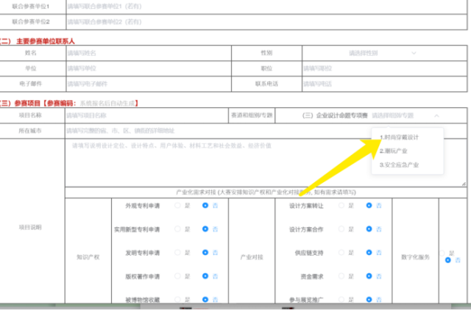Select 否 for 设计方案合作
The image size is (471, 310).
369,229
